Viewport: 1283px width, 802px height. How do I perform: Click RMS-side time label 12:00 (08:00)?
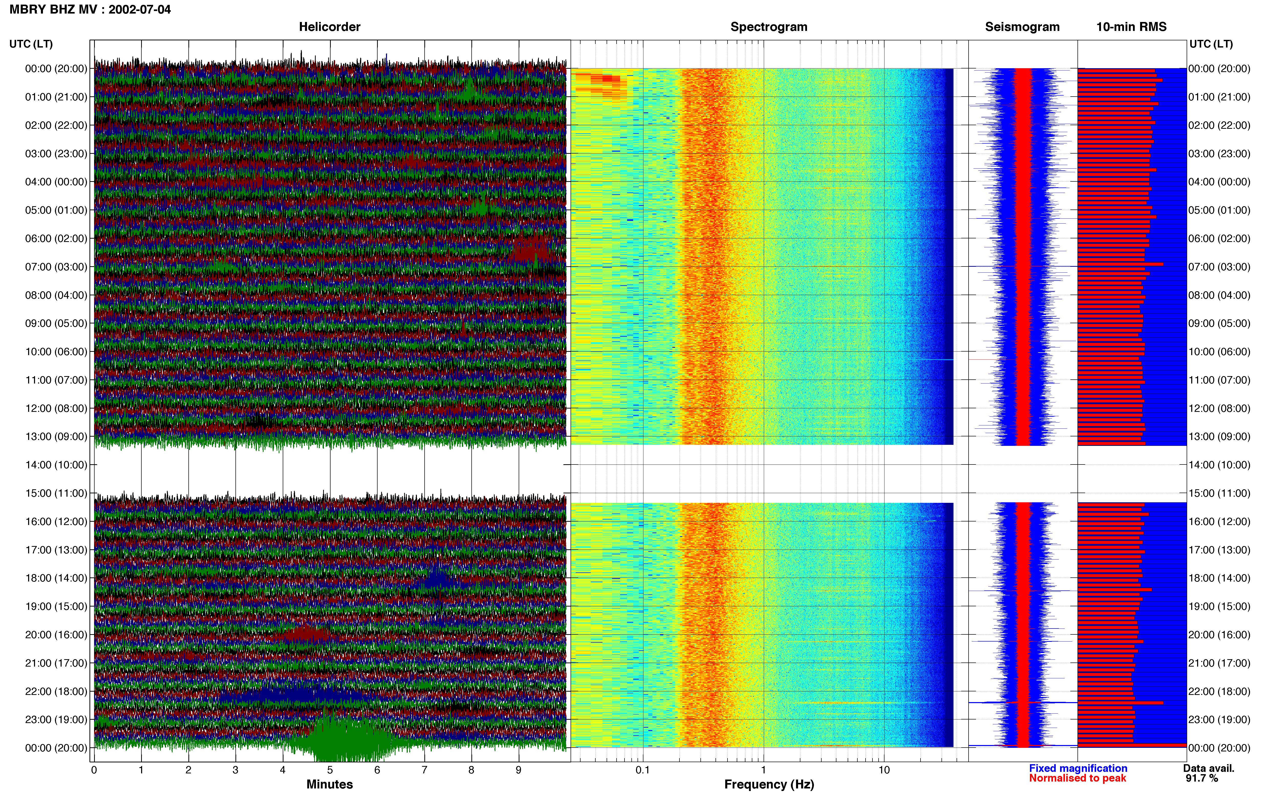(x=1219, y=409)
